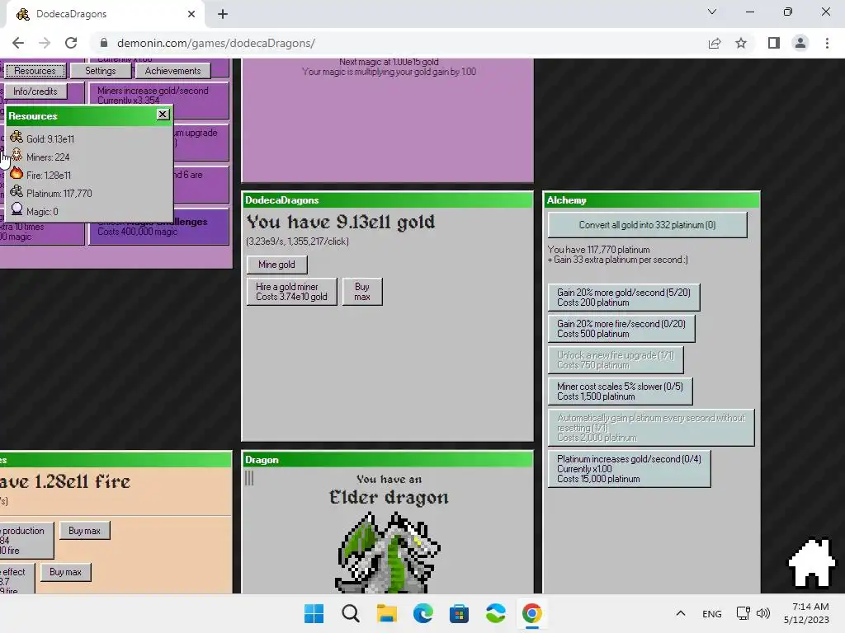Click Miners increase gold/second magic upgrade
Viewport: 845px width, 633px height.
pos(159,100)
